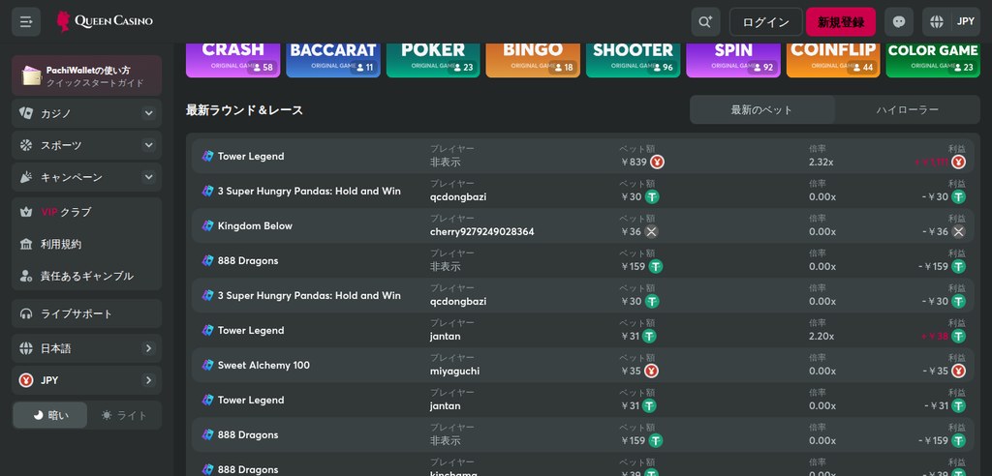The width and height of the screenshot is (992, 476).
Task: Select the ハイローラー tab
Action: tap(907, 110)
